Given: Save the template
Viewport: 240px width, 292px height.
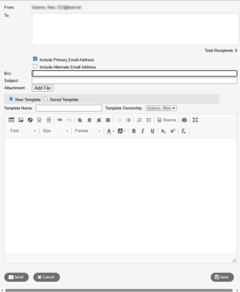Looking at the screenshot, I should (222, 277).
